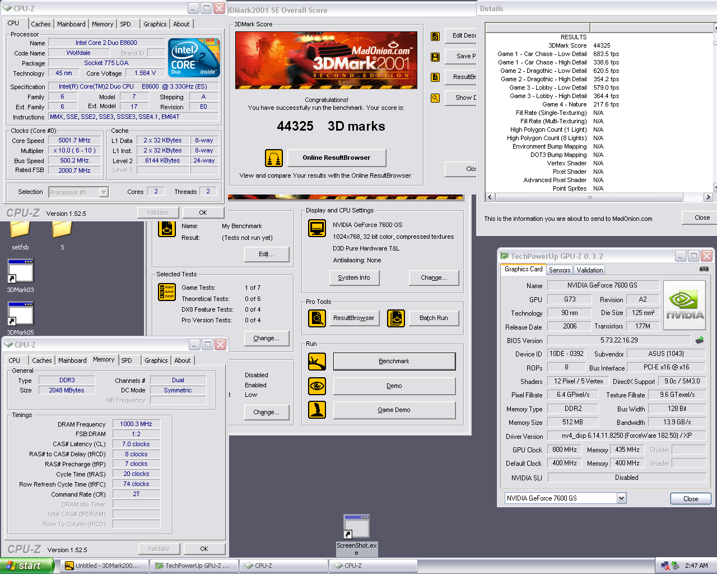Click the Intel Core 2 Duo logo in CPU-Z
The height and width of the screenshot is (574, 717).
[194, 57]
